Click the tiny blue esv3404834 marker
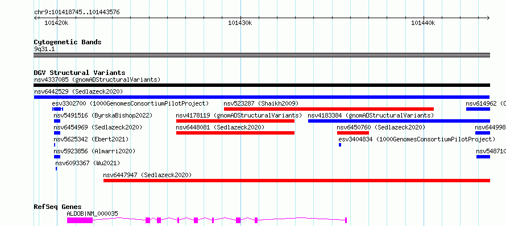The width and height of the screenshot is (506, 226). tap(340, 145)
